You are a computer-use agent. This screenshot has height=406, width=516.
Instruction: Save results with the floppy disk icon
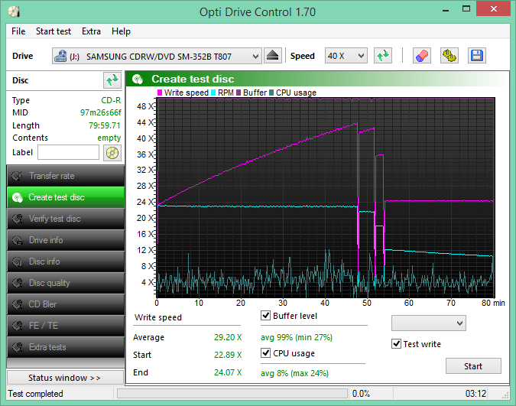[477, 56]
